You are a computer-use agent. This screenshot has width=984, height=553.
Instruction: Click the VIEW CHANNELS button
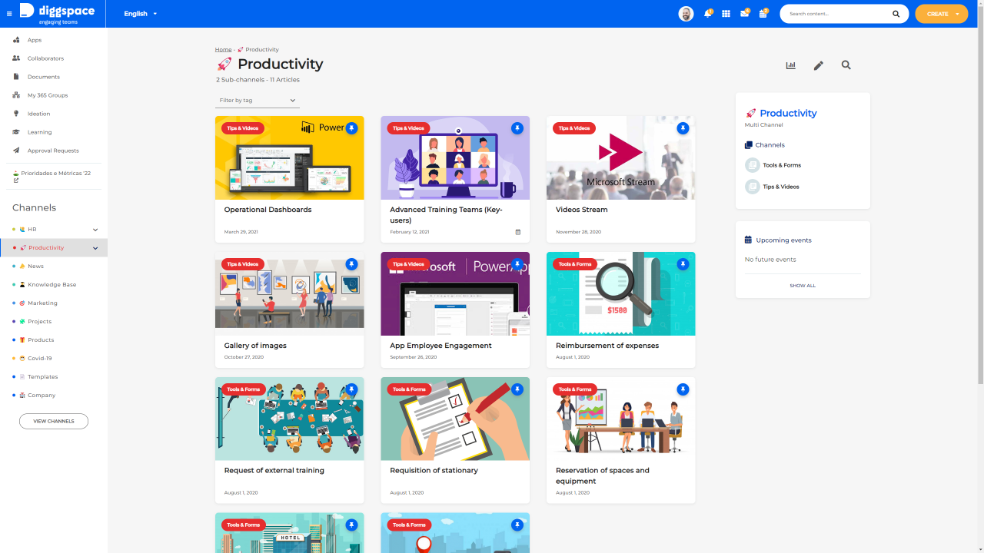(54, 421)
